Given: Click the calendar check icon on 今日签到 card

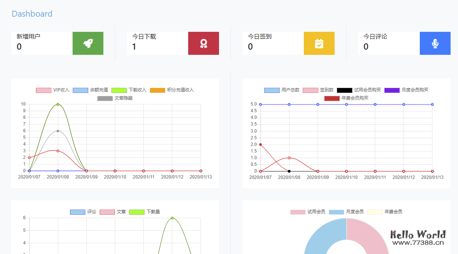Looking at the screenshot, I should point(319,43).
